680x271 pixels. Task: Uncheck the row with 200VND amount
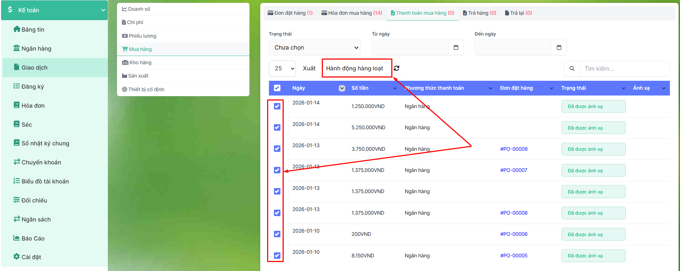tap(277, 234)
